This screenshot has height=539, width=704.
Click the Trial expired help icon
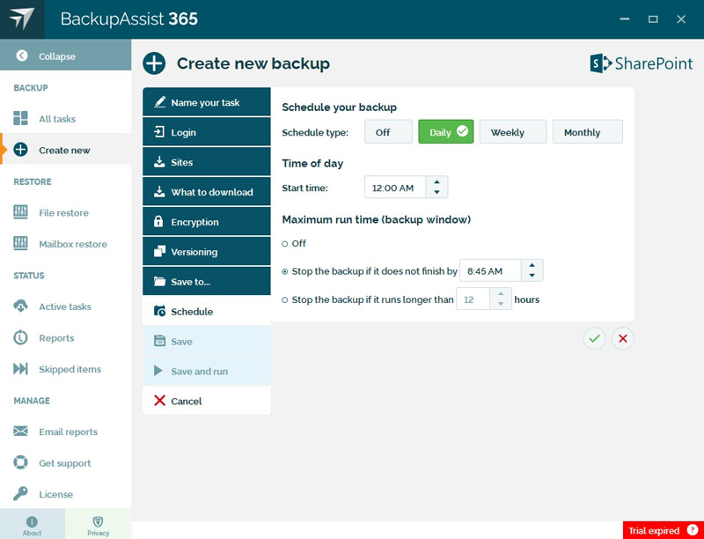tap(692, 530)
